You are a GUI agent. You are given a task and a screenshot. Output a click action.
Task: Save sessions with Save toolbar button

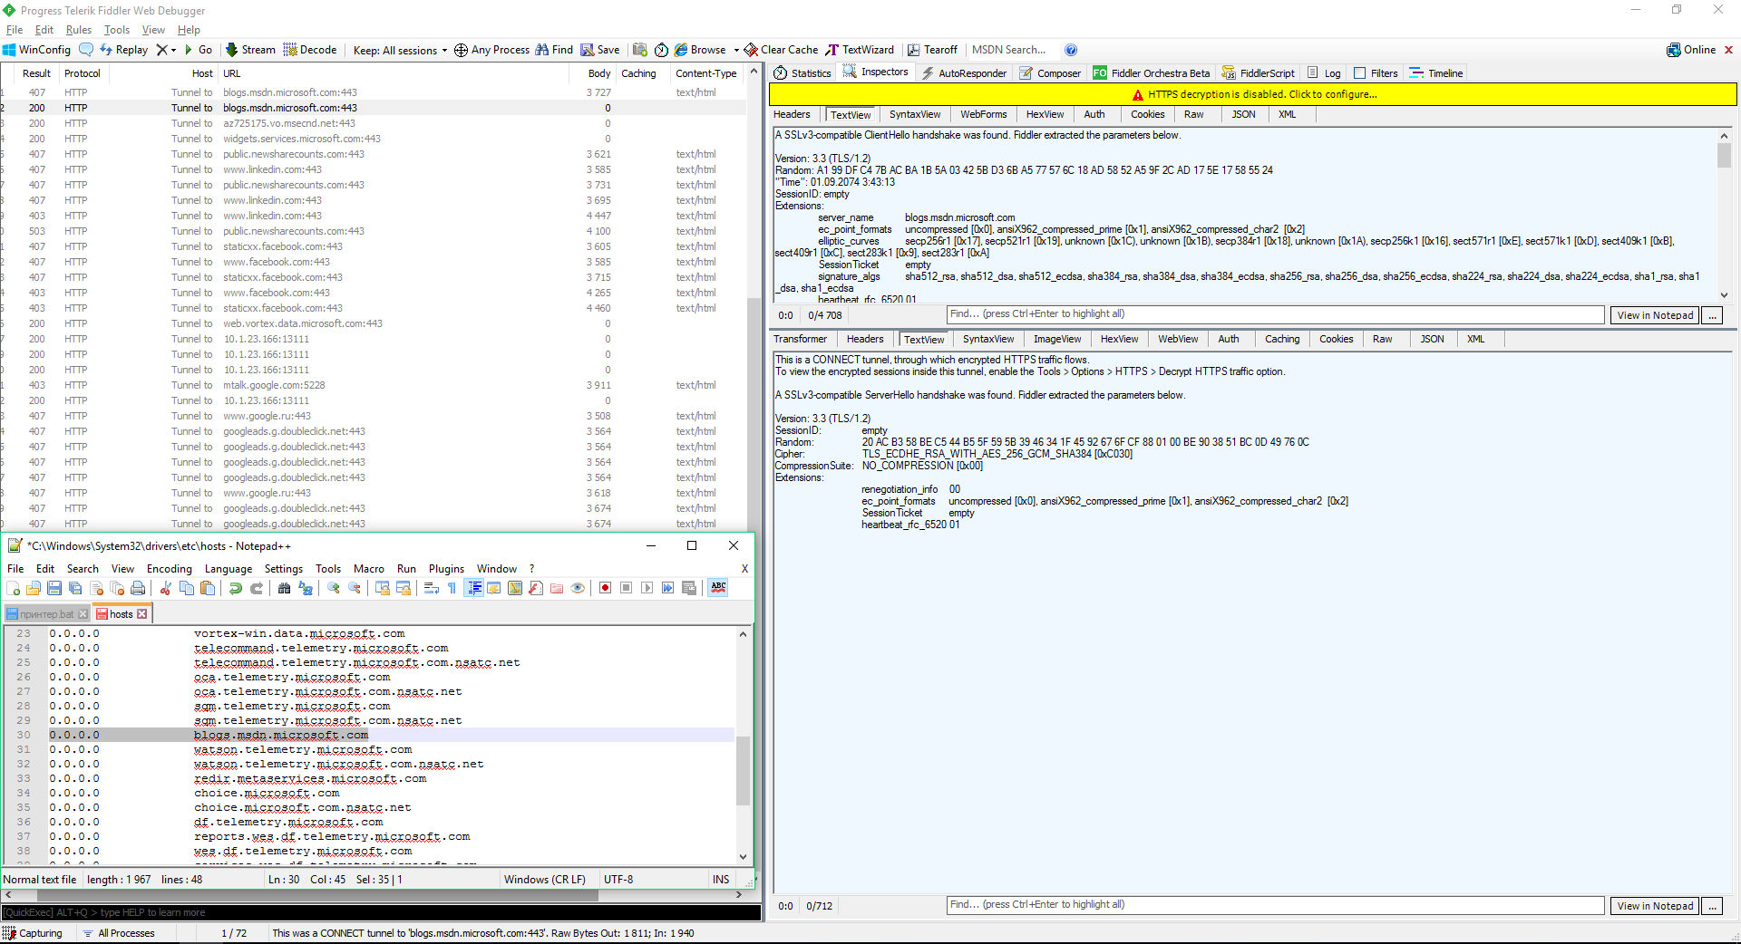coord(600,50)
